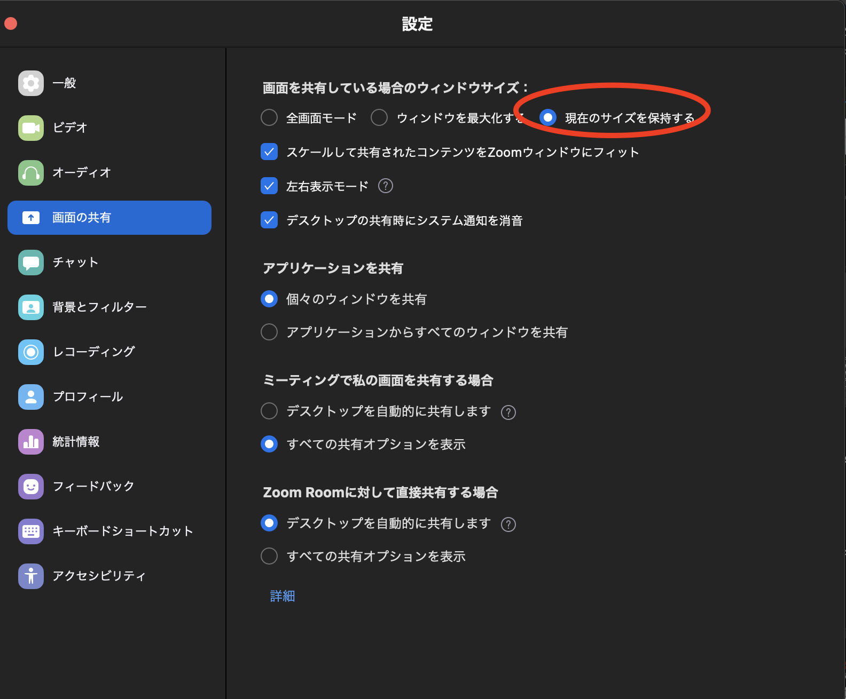
Task: Click the ビデオ camera icon
Action: tap(31, 128)
